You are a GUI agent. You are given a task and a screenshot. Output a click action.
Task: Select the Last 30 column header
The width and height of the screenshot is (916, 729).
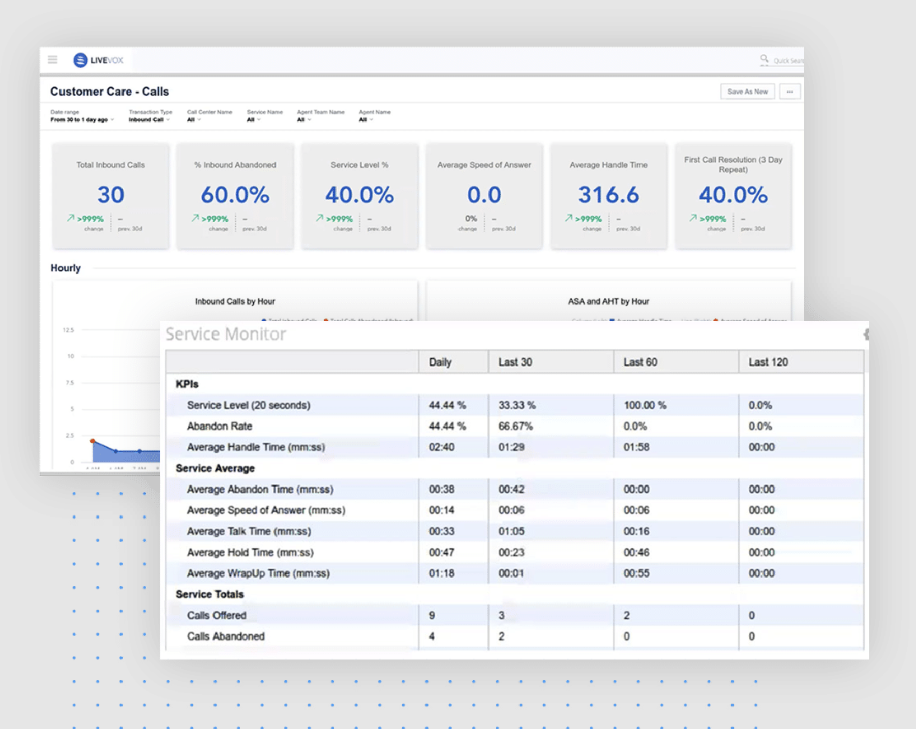[515, 362]
